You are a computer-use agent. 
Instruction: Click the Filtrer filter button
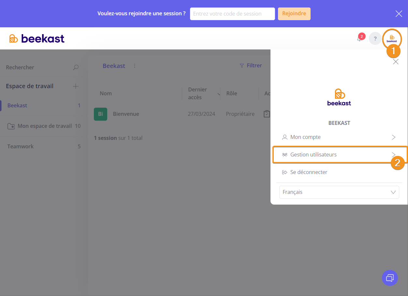pyautogui.click(x=251, y=65)
